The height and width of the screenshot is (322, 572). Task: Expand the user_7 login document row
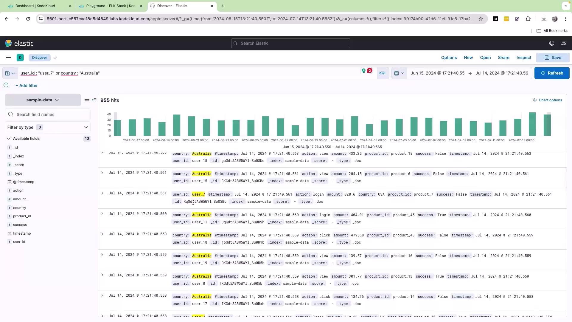coord(102,193)
